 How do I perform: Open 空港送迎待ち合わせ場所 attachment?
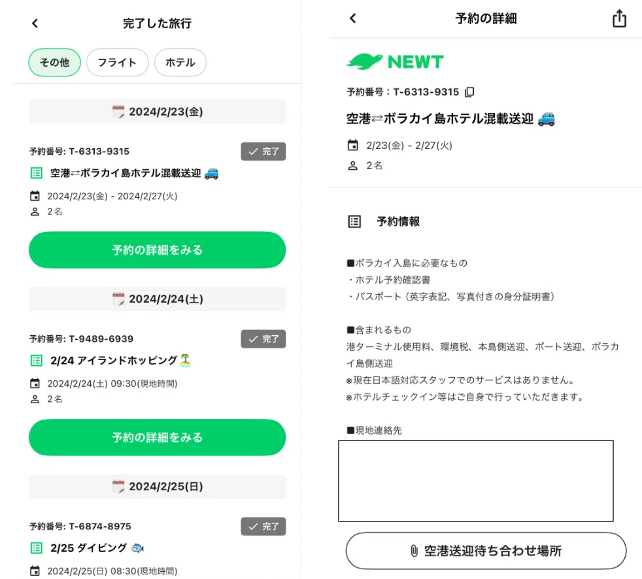(486, 551)
